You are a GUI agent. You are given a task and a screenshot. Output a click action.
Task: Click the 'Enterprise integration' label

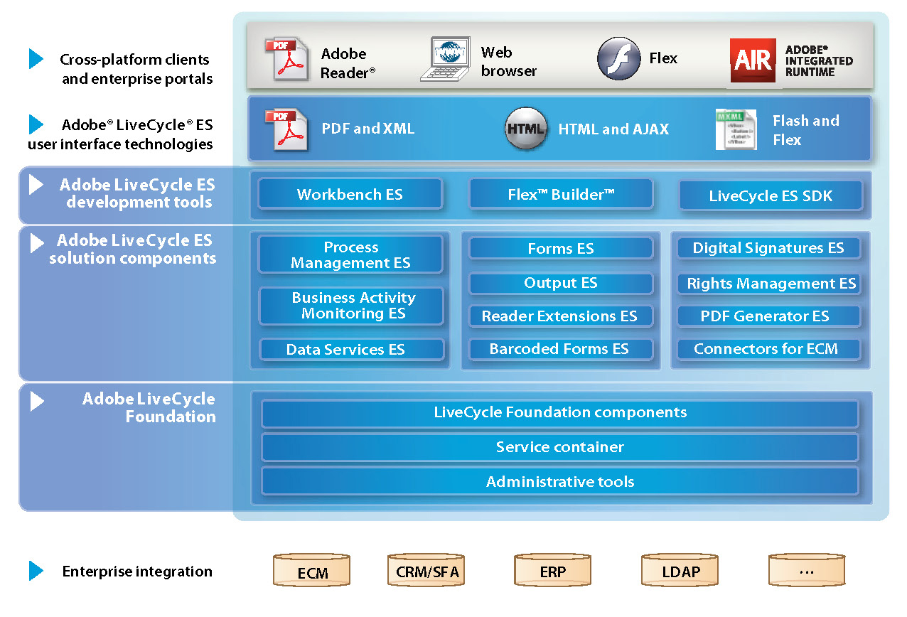pos(137,571)
